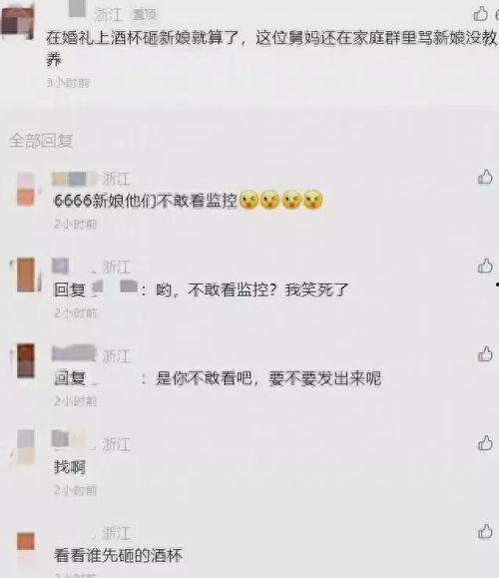
Task: Click the replied-to username in '我笑死了' reply
Action: (x=115, y=289)
